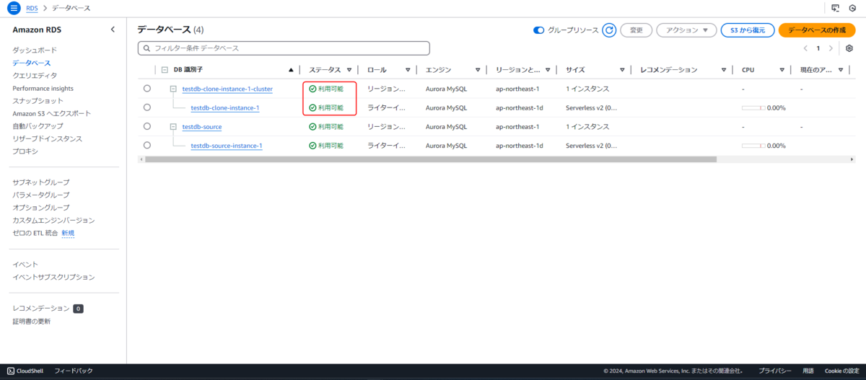866x380 pixels.
Task: Collapse all rows via header expander
Action: point(165,70)
